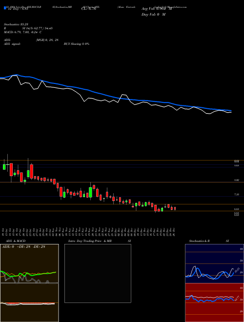Click the right end of the blue SMA line

tap(231, 110)
